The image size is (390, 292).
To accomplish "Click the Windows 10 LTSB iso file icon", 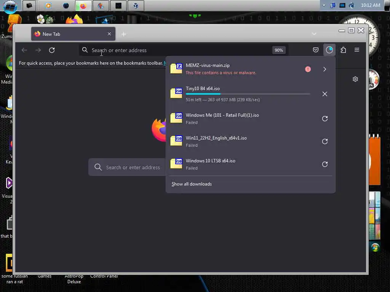I will point(176,163).
